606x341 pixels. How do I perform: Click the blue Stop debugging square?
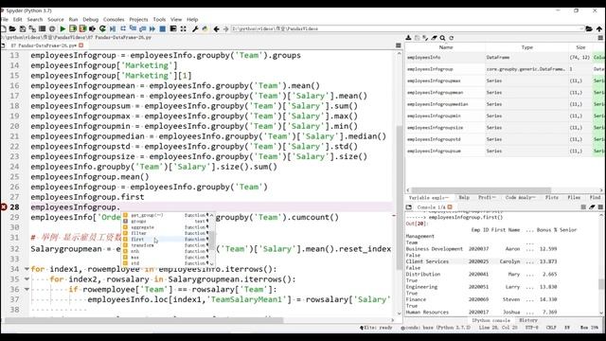tap(163, 28)
